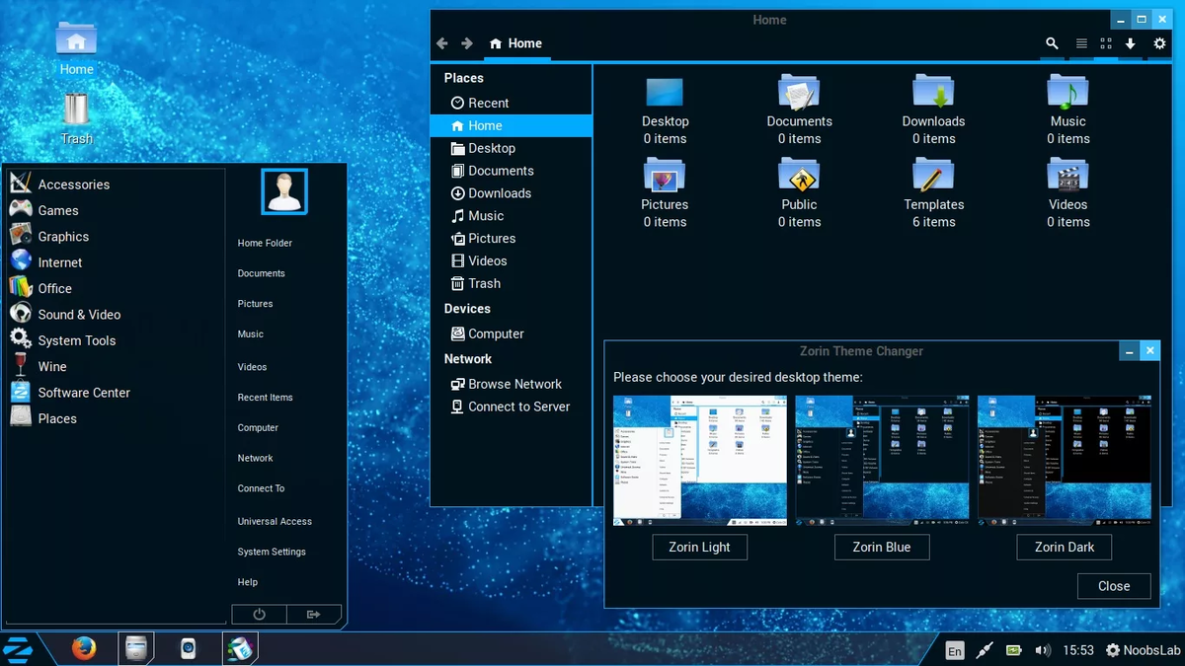This screenshot has width=1185, height=666.
Task: Open Universal Access from start menu
Action: coord(275,521)
